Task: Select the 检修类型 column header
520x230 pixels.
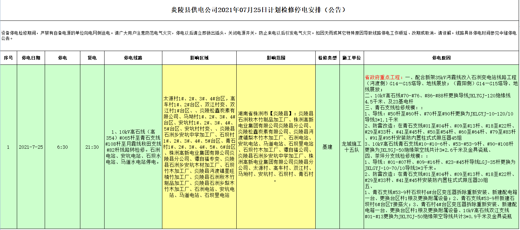Action: [x=327, y=58]
